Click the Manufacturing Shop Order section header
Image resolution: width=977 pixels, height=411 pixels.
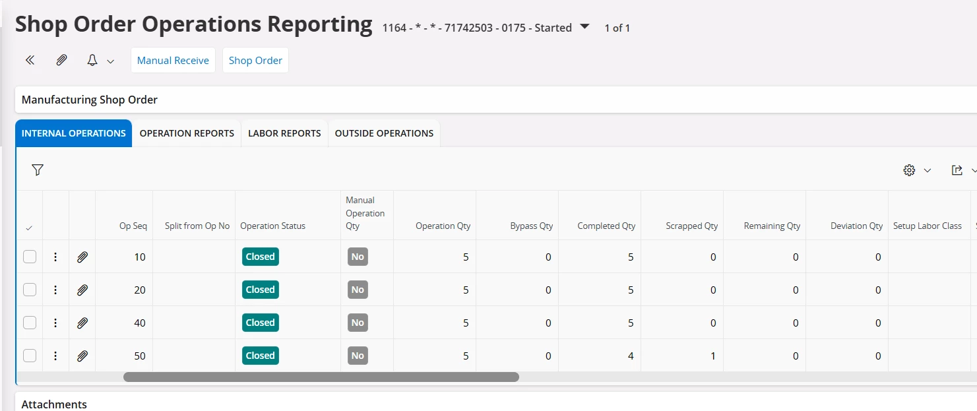(x=495, y=100)
